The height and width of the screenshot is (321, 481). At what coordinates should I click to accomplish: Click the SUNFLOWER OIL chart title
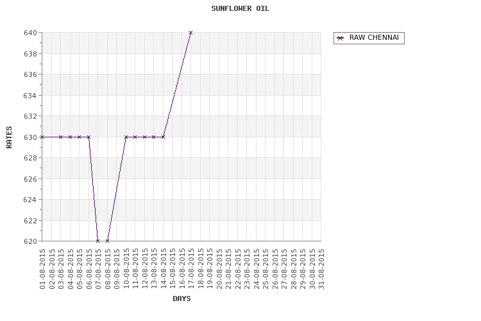tap(240, 8)
